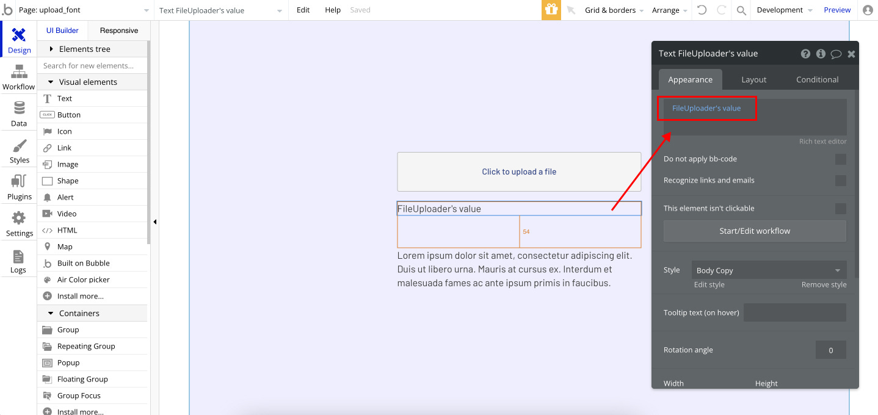The width and height of the screenshot is (878, 415).
Task: Click the Remove style link
Action: tap(824, 284)
